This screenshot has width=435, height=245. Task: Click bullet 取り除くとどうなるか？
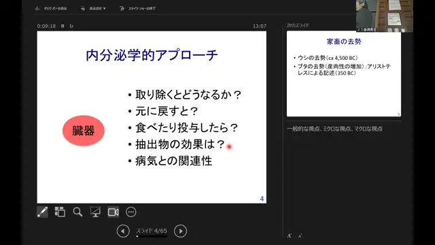pyautogui.click(x=188, y=95)
